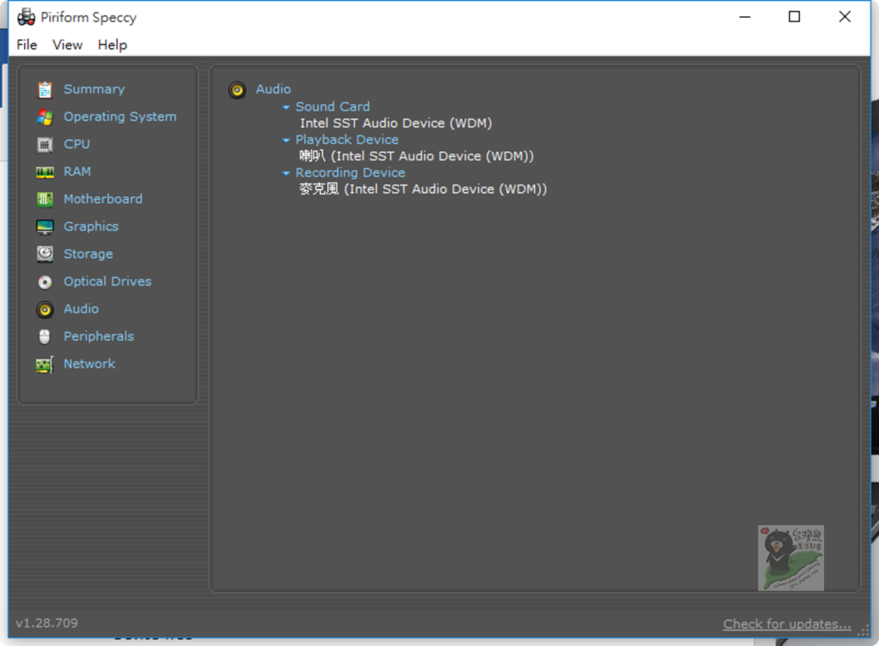879x646 pixels.
Task: Maximize the Speccy window
Action: 794,17
